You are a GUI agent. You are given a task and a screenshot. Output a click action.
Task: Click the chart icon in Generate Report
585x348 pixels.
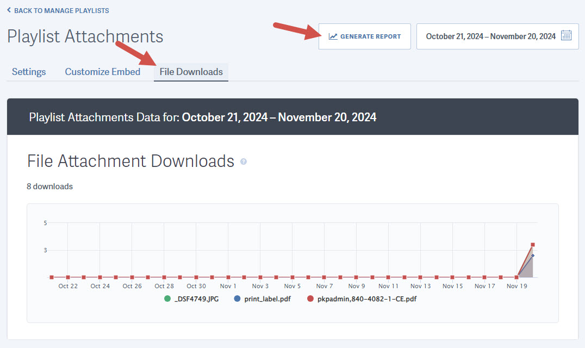pos(333,36)
